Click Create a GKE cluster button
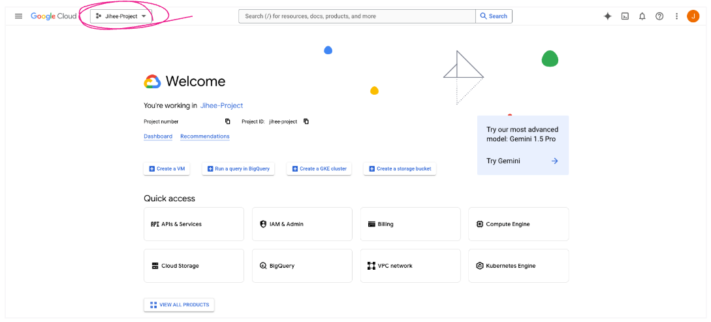The height and width of the screenshot is (322, 711). (319, 169)
